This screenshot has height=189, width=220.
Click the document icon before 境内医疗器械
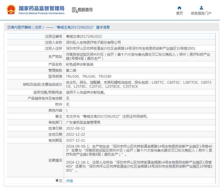(x=9, y=27)
